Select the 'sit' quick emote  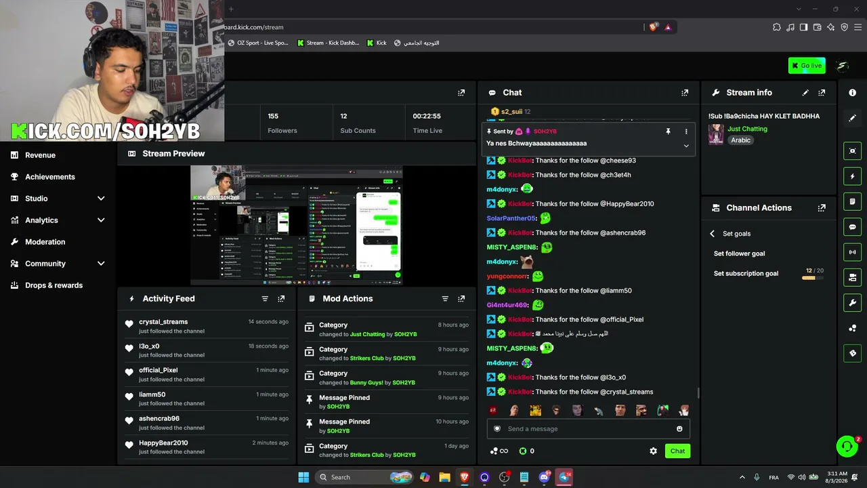493,410
